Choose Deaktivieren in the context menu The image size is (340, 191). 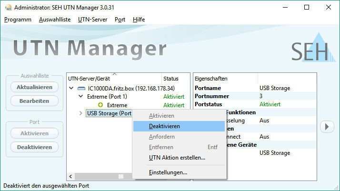[x=179, y=126]
